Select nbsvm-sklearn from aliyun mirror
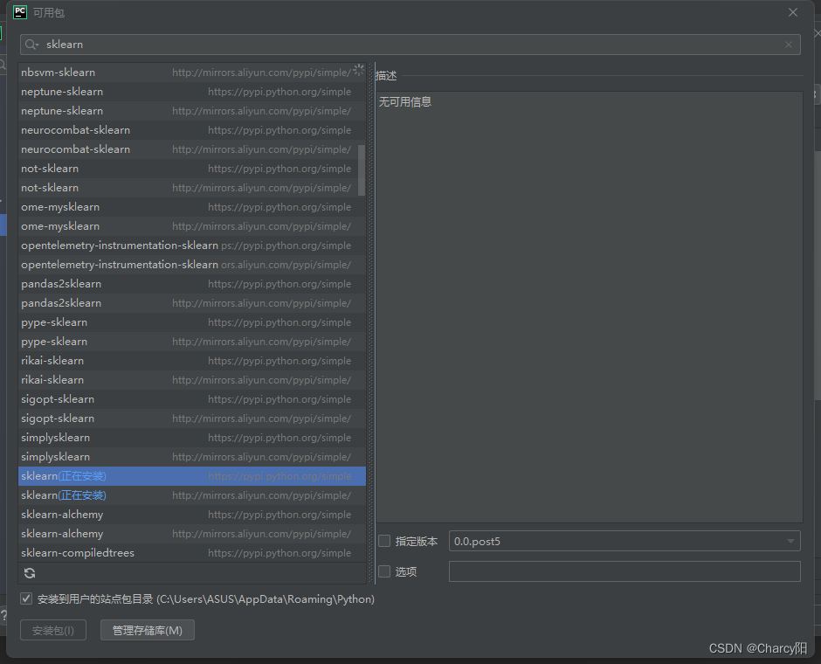Viewport: 821px width, 664px height. click(191, 73)
